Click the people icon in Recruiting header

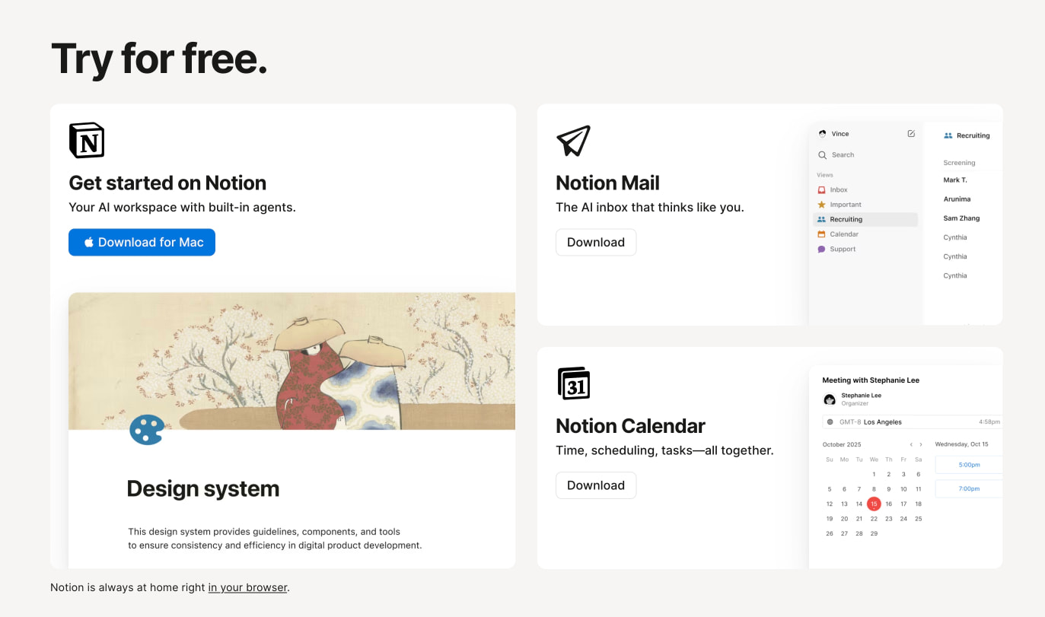pyautogui.click(x=948, y=136)
